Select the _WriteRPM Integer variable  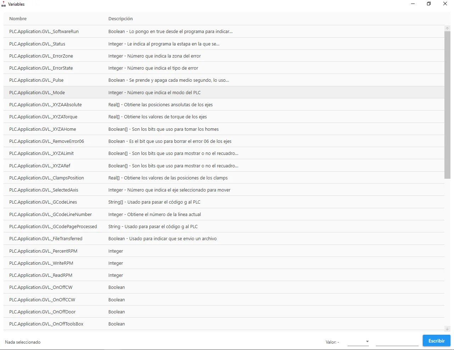coord(224,263)
